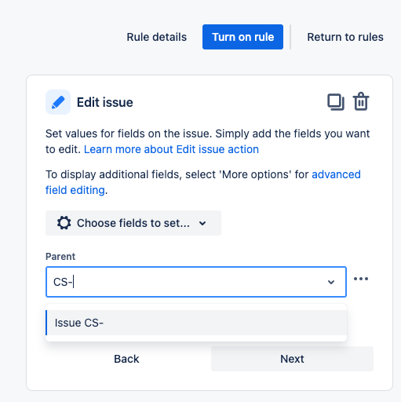Screen dimensions: 401x402
Task: Click the Turn on rule button
Action: click(242, 37)
